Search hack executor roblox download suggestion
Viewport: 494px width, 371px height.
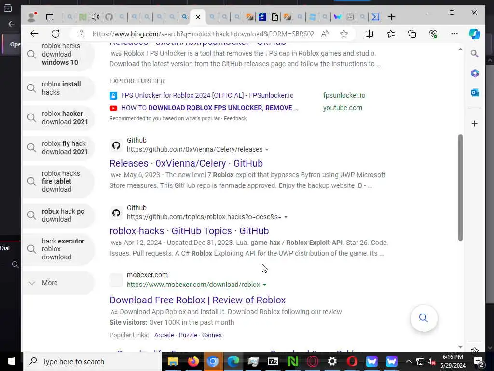click(58, 249)
